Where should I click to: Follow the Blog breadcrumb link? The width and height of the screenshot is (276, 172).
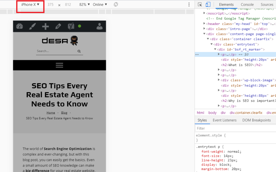[x=64, y=113]
